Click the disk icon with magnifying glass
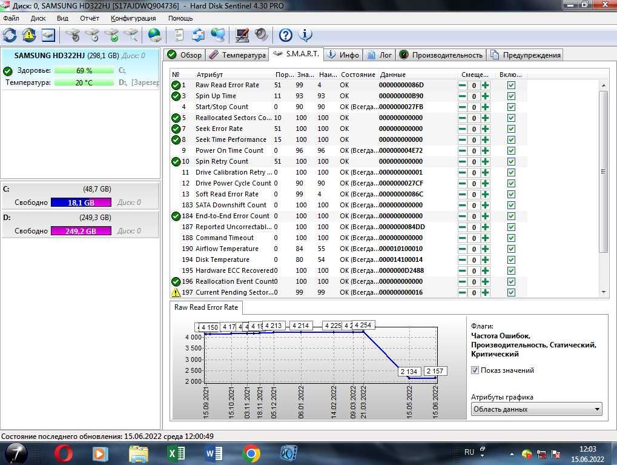The width and height of the screenshot is (617, 465). [x=131, y=35]
